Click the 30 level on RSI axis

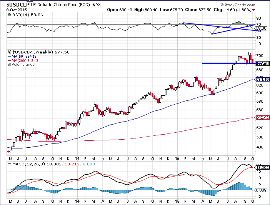pyautogui.click(x=258, y=37)
